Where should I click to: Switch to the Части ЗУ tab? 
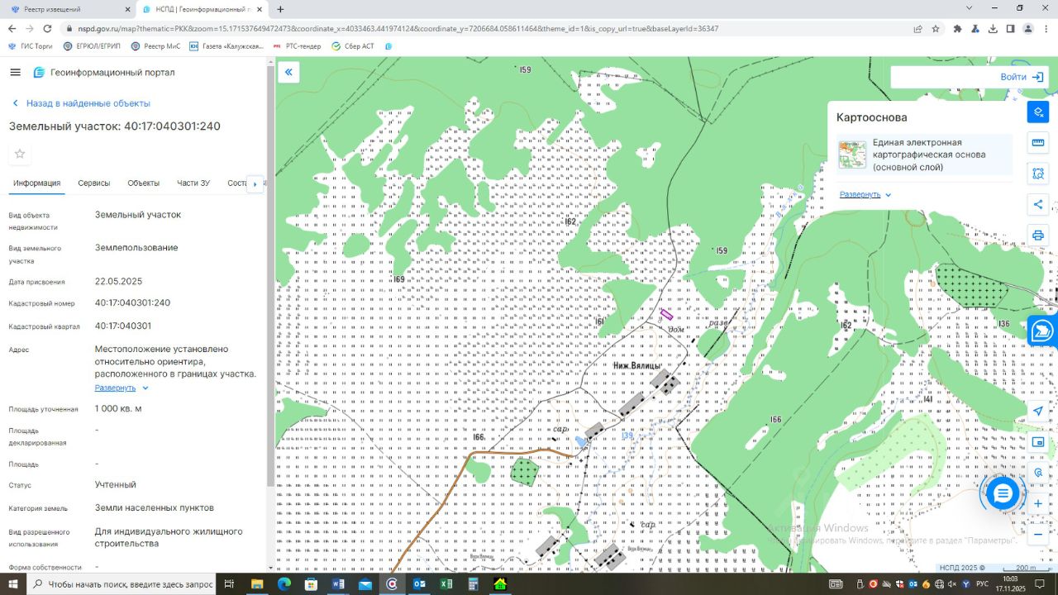click(x=193, y=183)
